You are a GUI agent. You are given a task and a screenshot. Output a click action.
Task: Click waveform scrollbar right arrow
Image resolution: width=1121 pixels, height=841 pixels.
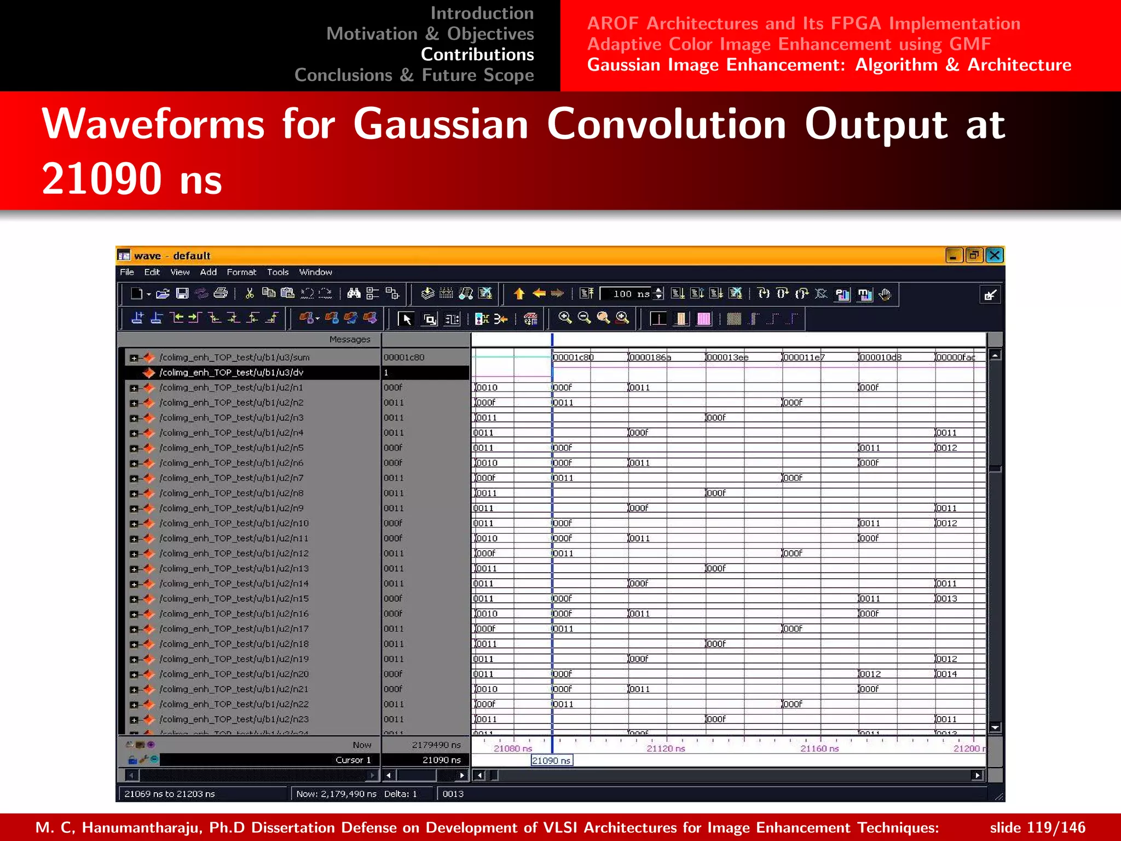click(977, 775)
